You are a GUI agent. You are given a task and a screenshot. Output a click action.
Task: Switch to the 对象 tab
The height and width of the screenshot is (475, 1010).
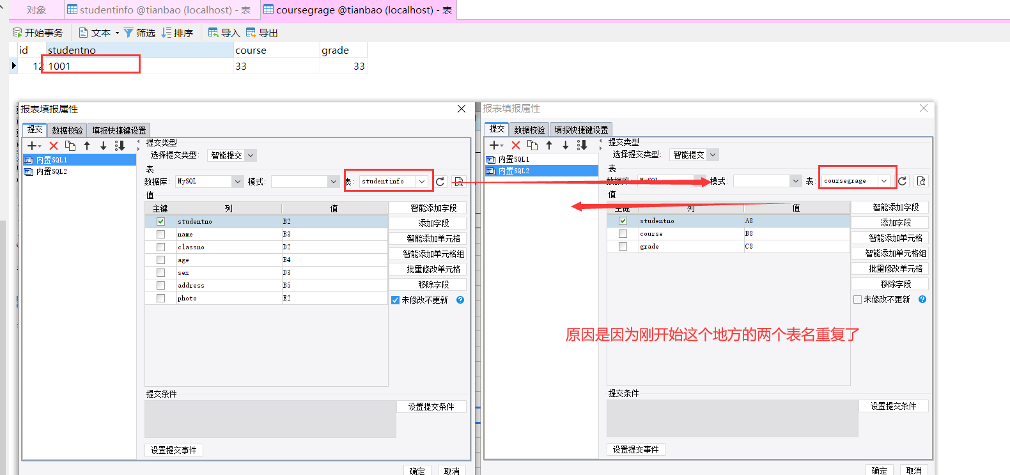[x=36, y=10]
